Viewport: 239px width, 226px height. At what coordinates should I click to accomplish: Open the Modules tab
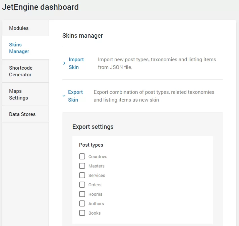[25, 28]
